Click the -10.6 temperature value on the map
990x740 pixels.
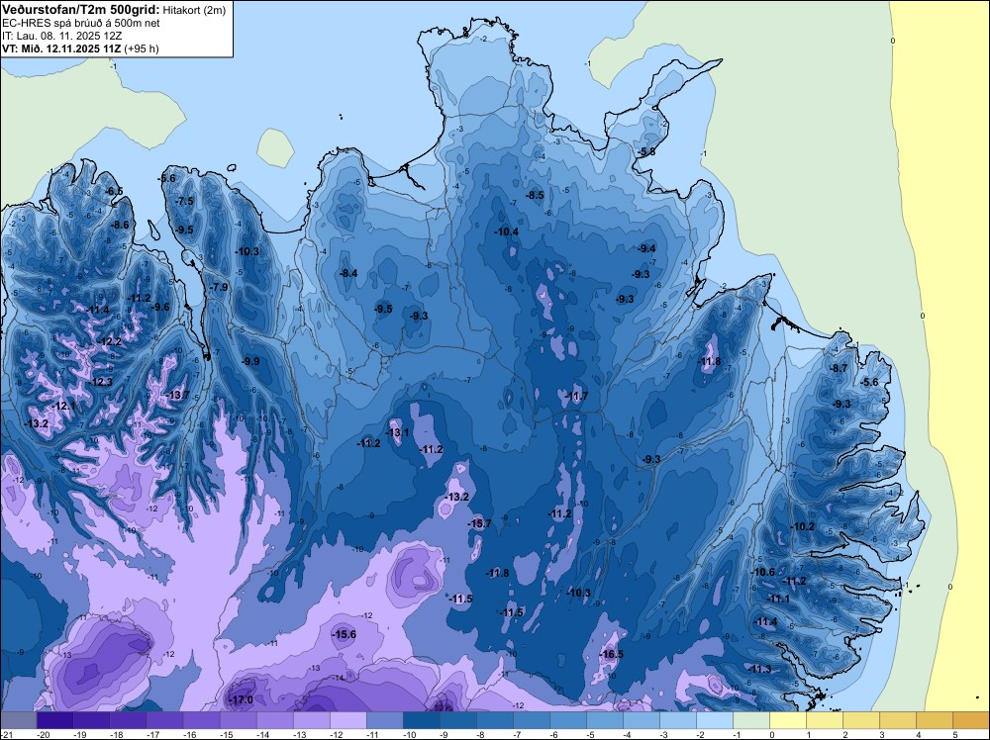tap(762, 572)
